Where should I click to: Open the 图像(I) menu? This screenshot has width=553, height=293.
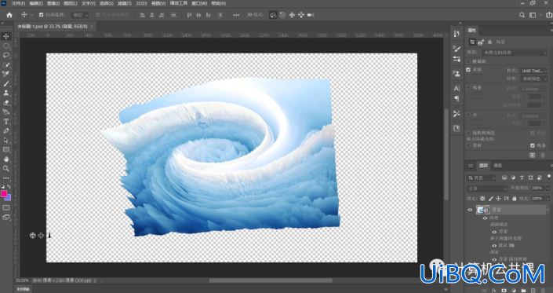coord(53,3)
